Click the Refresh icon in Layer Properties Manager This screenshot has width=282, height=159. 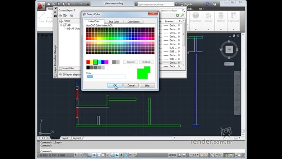coord(178,15)
